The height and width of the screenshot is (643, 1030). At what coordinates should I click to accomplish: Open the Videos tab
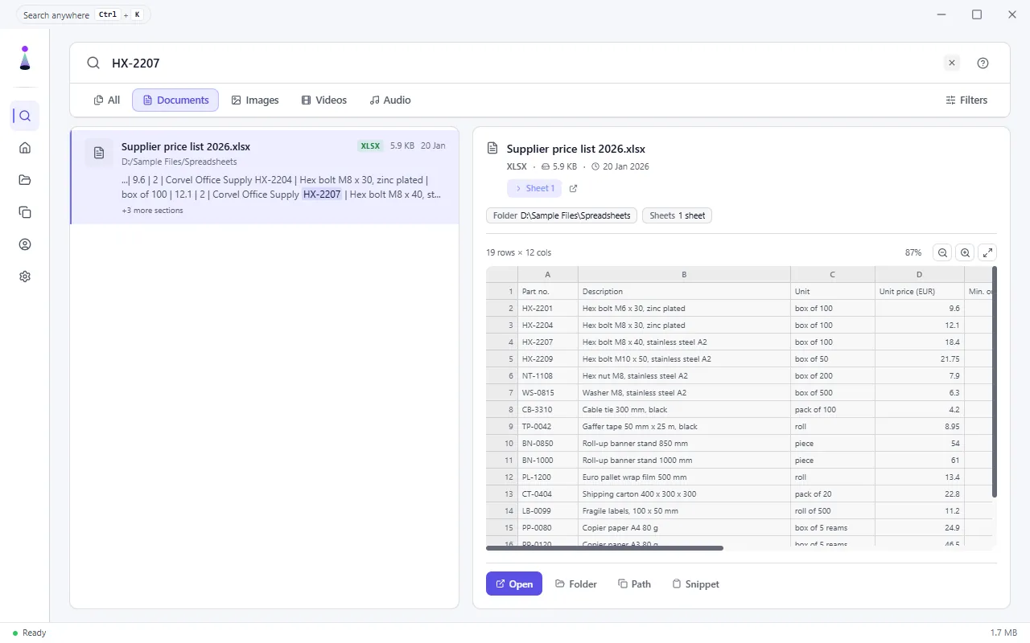point(323,100)
